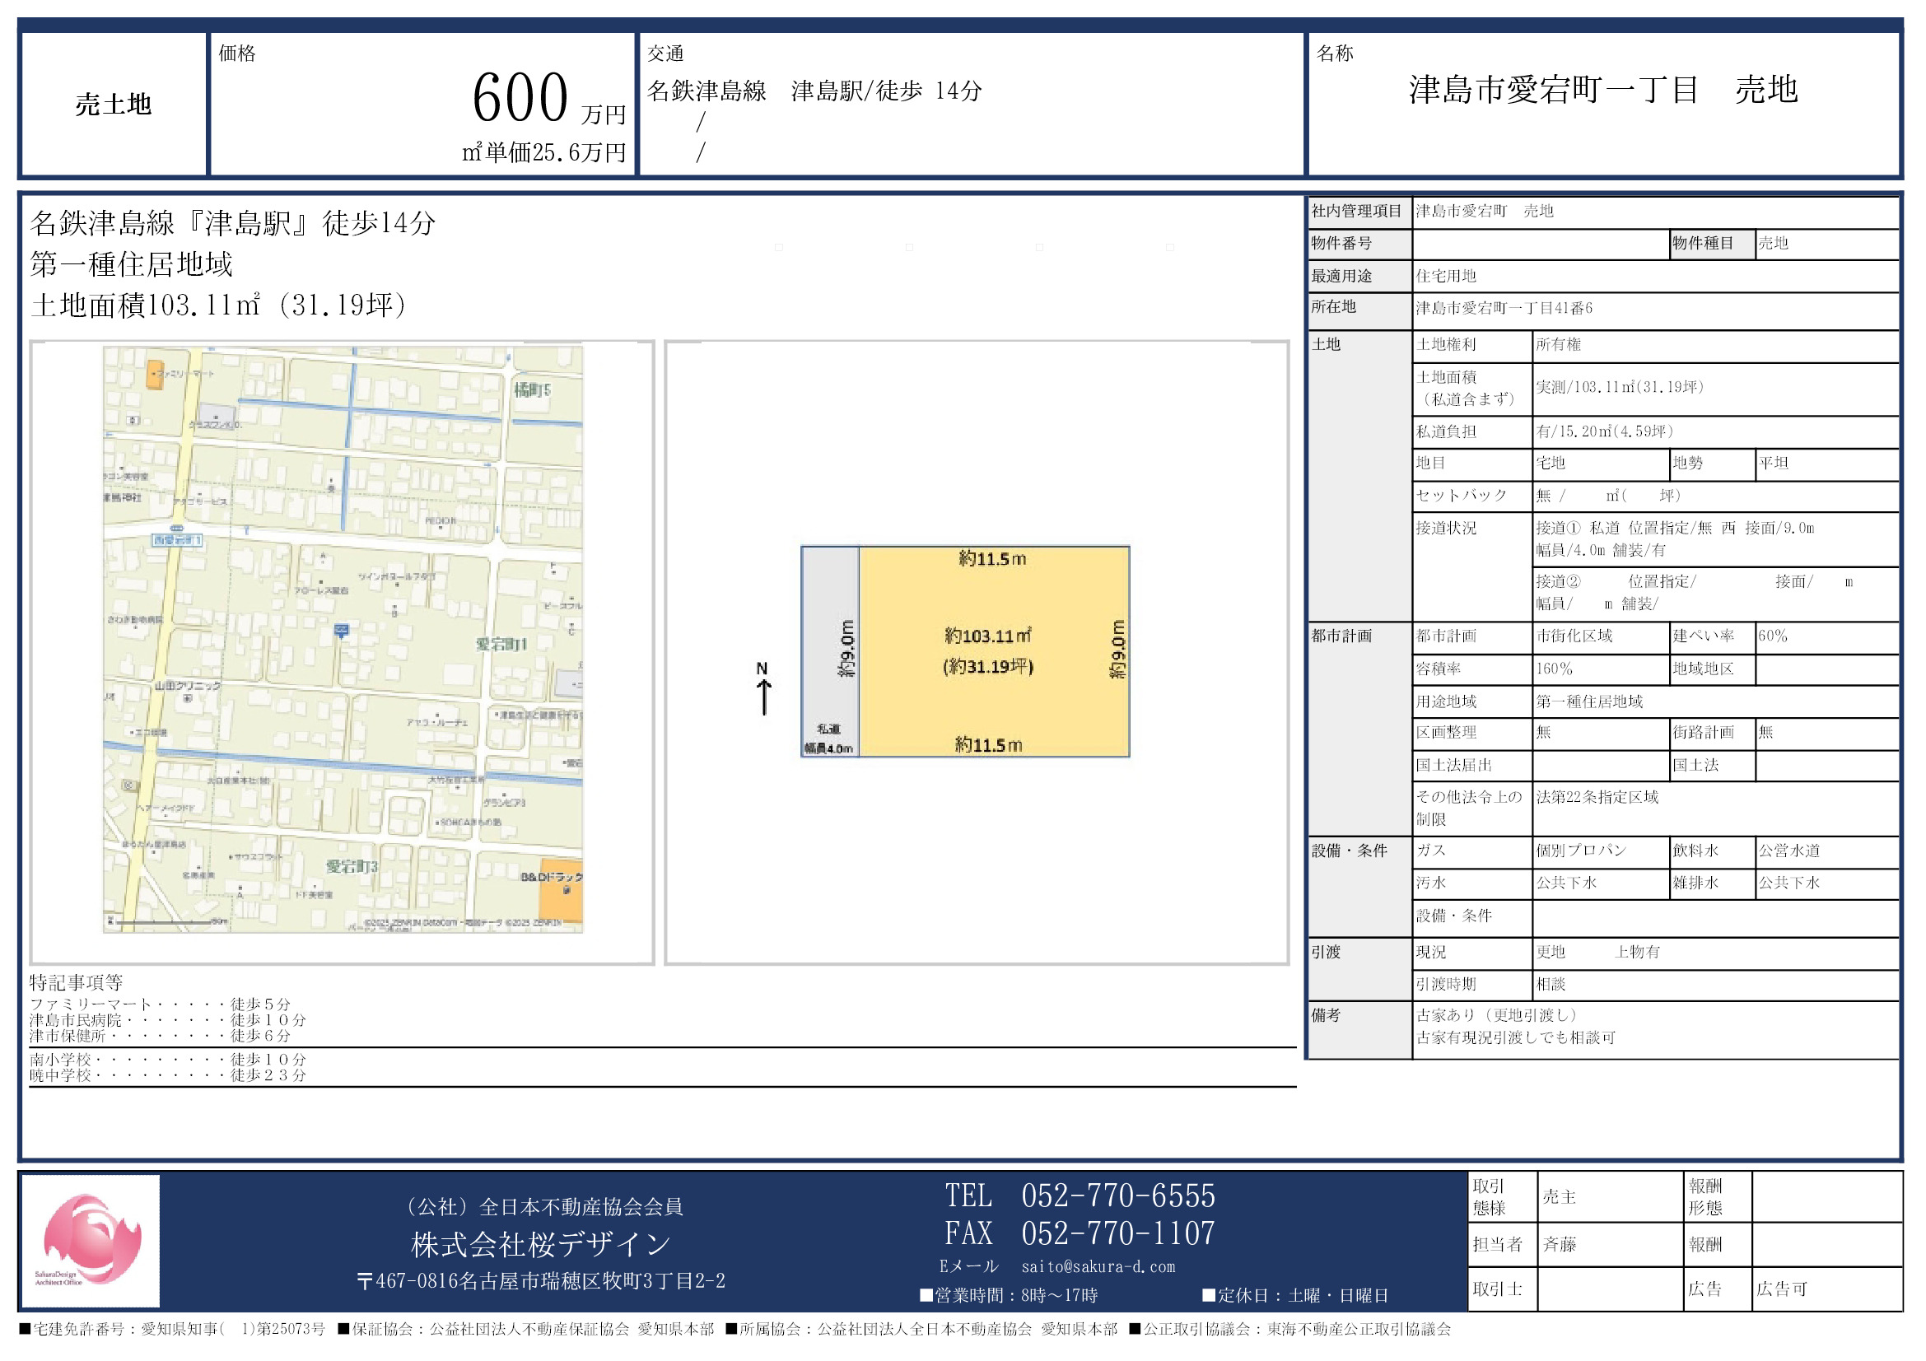Click the 600万円 price figure
The image size is (1926, 1361).
click(x=520, y=99)
